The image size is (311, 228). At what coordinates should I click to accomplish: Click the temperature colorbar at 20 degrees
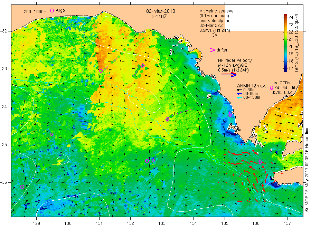click(x=286, y=46)
